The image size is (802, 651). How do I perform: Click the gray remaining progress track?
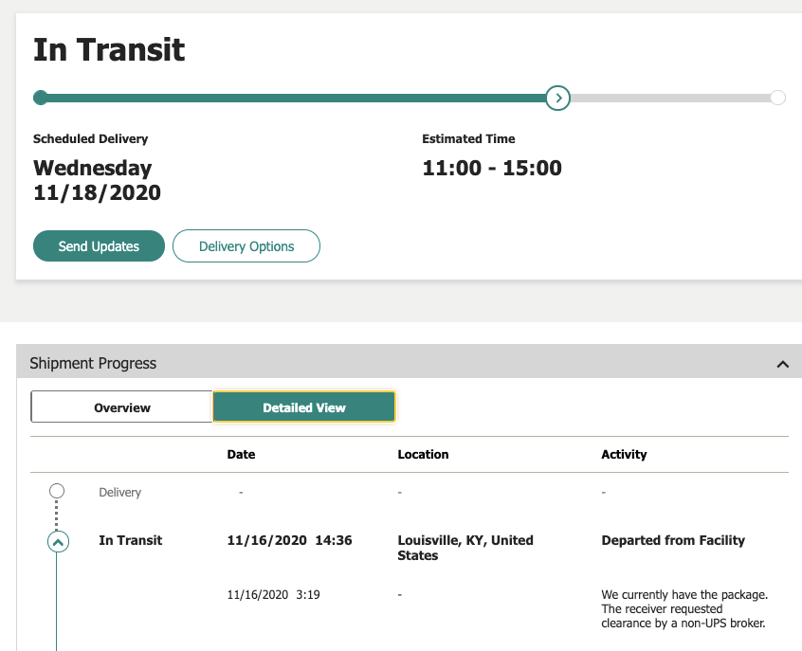tap(671, 98)
